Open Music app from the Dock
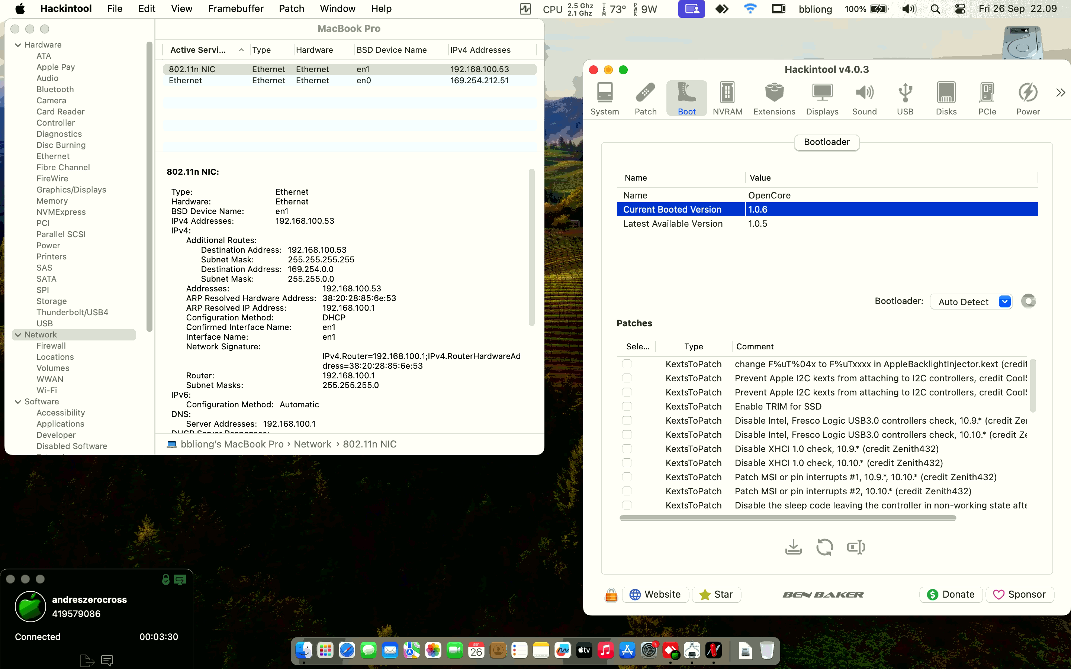 606,650
